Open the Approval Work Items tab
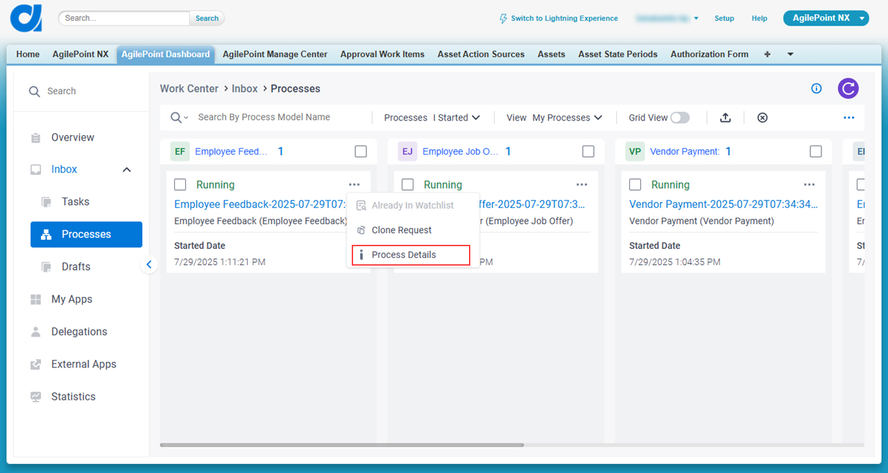The height and width of the screenshot is (473, 888). coord(382,54)
